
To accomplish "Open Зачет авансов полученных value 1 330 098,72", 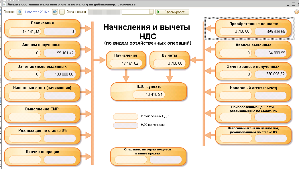I will pyautogui.click(x=270, y=74).
